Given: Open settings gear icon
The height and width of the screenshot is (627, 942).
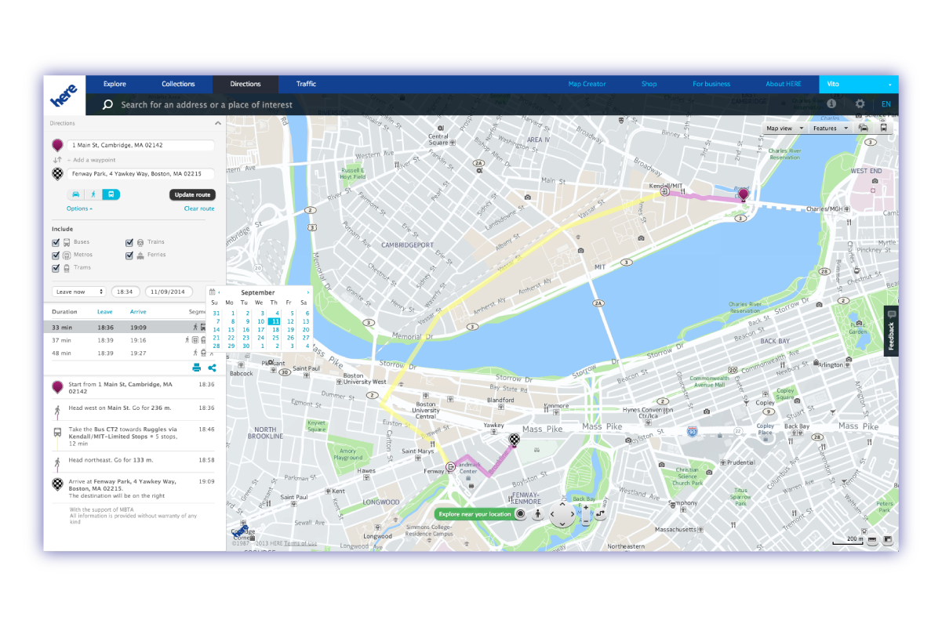Looking at the screenshot, I should point(860,103).
